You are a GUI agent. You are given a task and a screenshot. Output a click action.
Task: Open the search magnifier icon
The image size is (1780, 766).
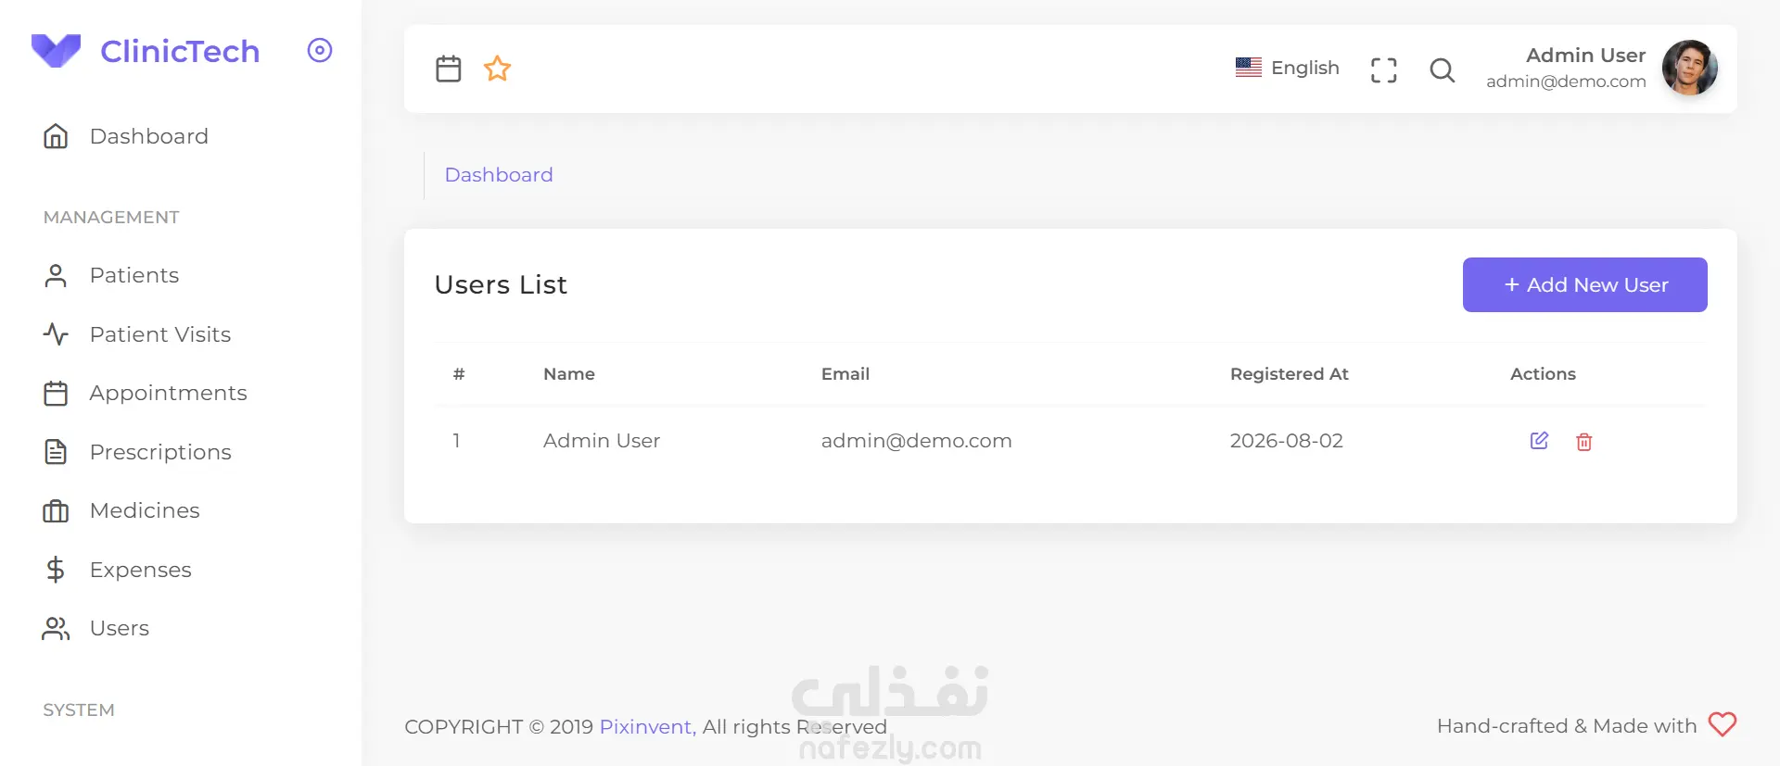tap(1443, 69)
